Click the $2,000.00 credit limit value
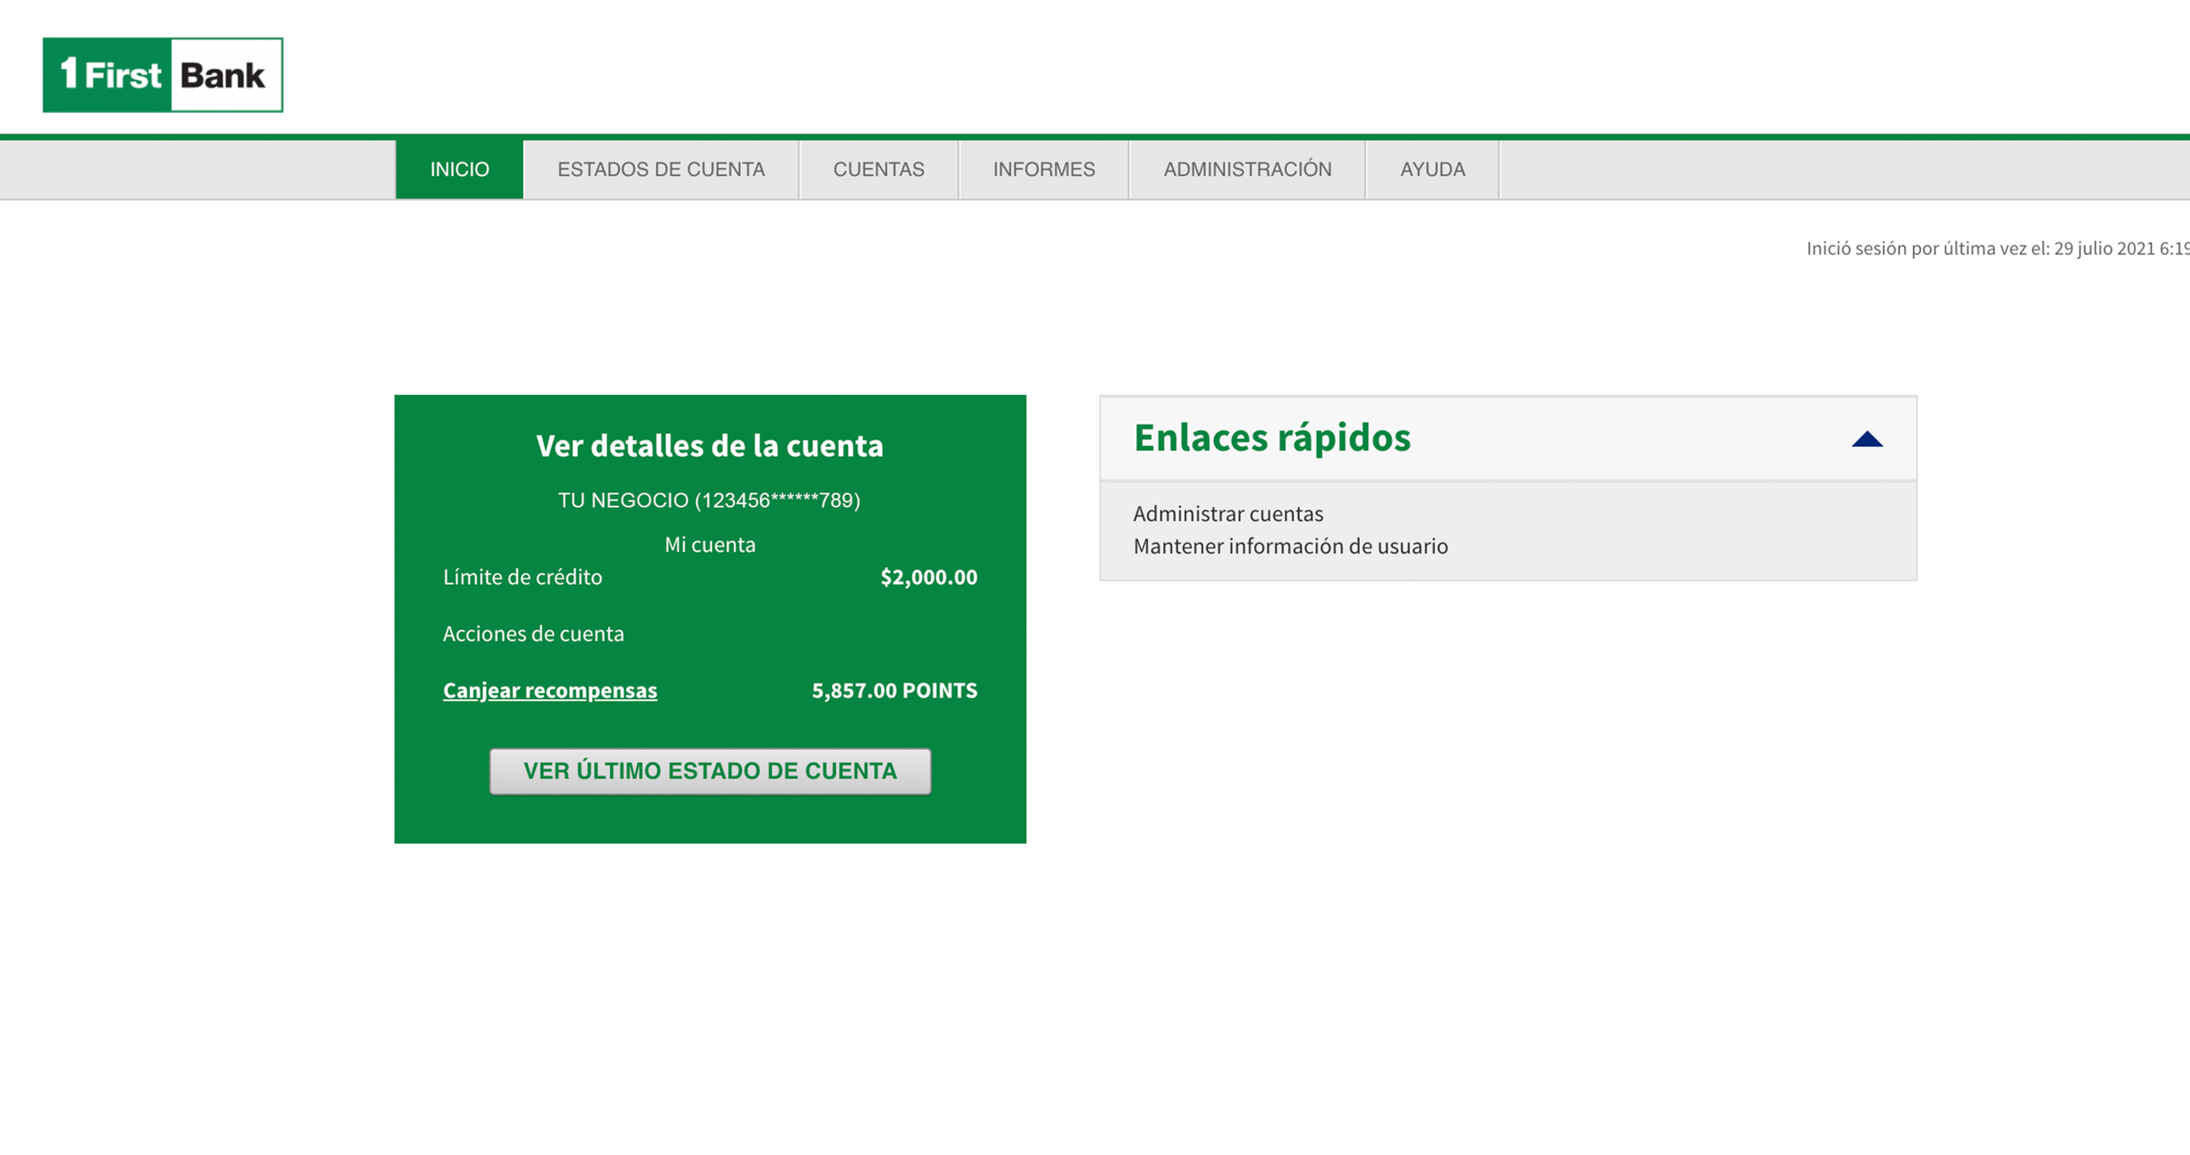The height and width of the screenshot is (1155, 2190). click(x=929, y=577)
